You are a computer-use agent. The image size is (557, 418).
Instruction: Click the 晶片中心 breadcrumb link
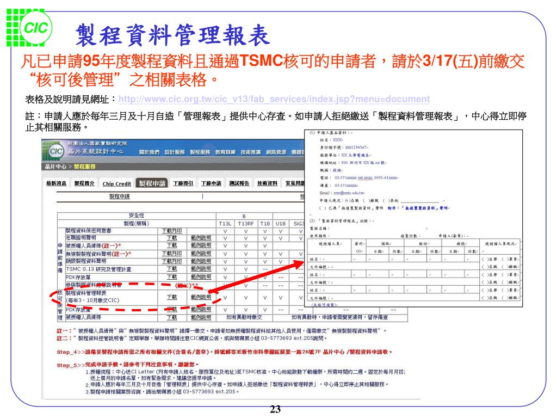coord(56,167)
